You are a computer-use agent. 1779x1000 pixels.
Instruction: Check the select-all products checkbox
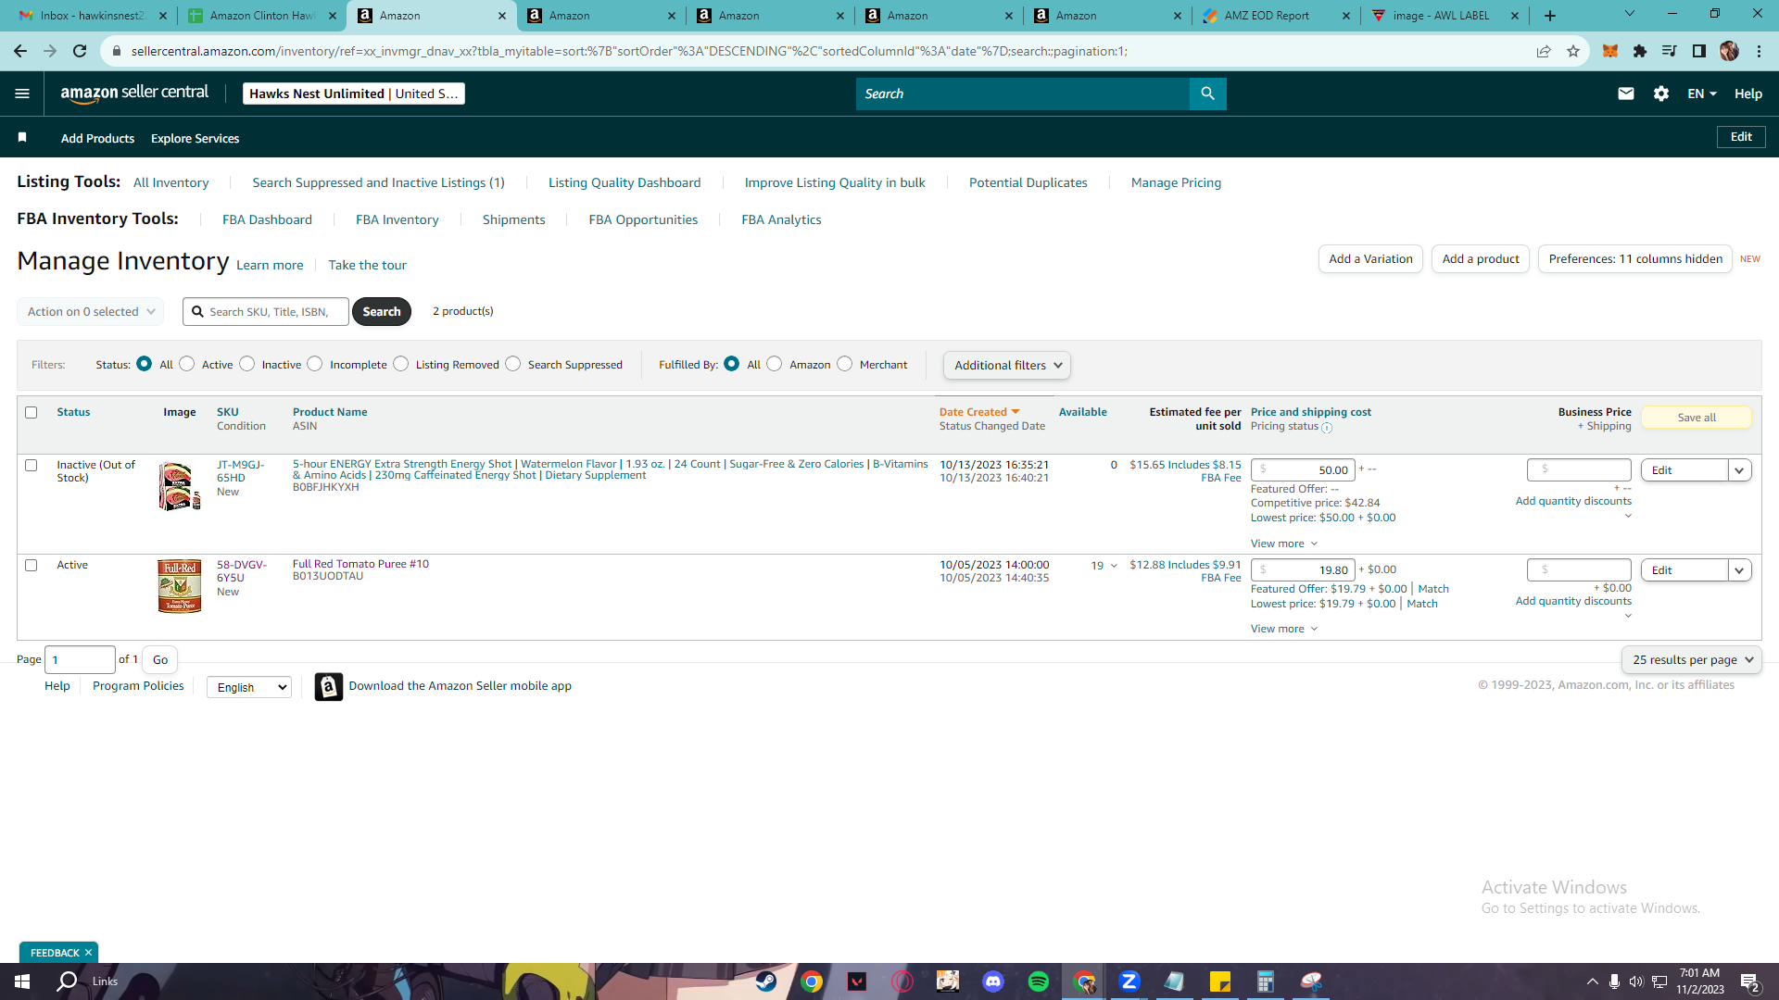(x=32, y=412)
